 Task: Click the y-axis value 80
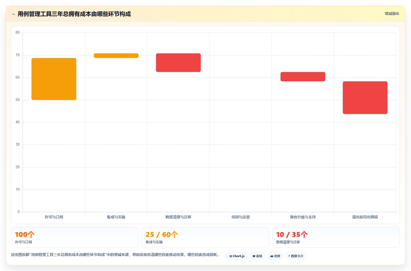(x=18, y=33)
